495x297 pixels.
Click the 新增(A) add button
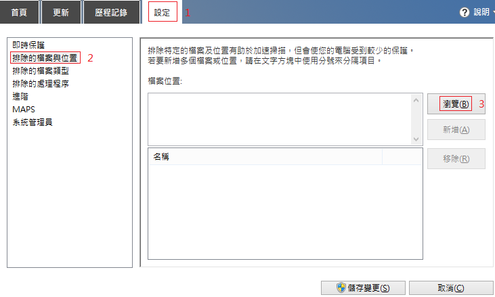pos(456,130)
